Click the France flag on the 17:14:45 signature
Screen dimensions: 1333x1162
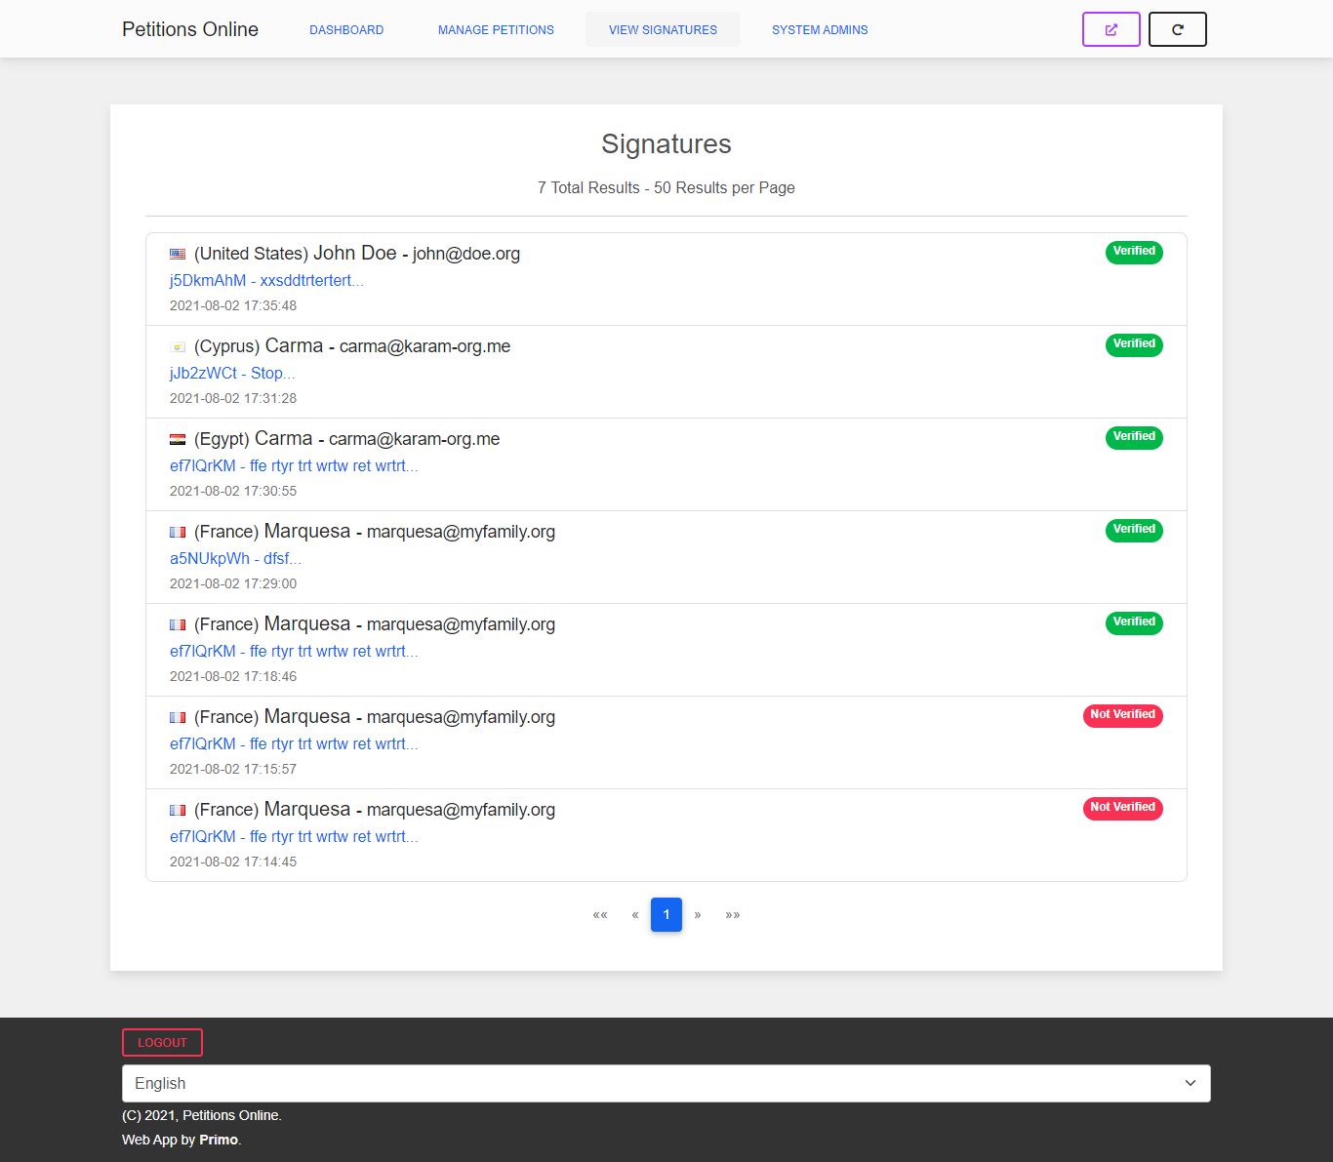point(178,810)
